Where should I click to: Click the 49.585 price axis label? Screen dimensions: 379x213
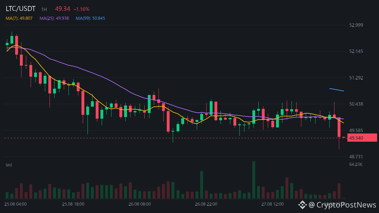click(x=356, y=130)
